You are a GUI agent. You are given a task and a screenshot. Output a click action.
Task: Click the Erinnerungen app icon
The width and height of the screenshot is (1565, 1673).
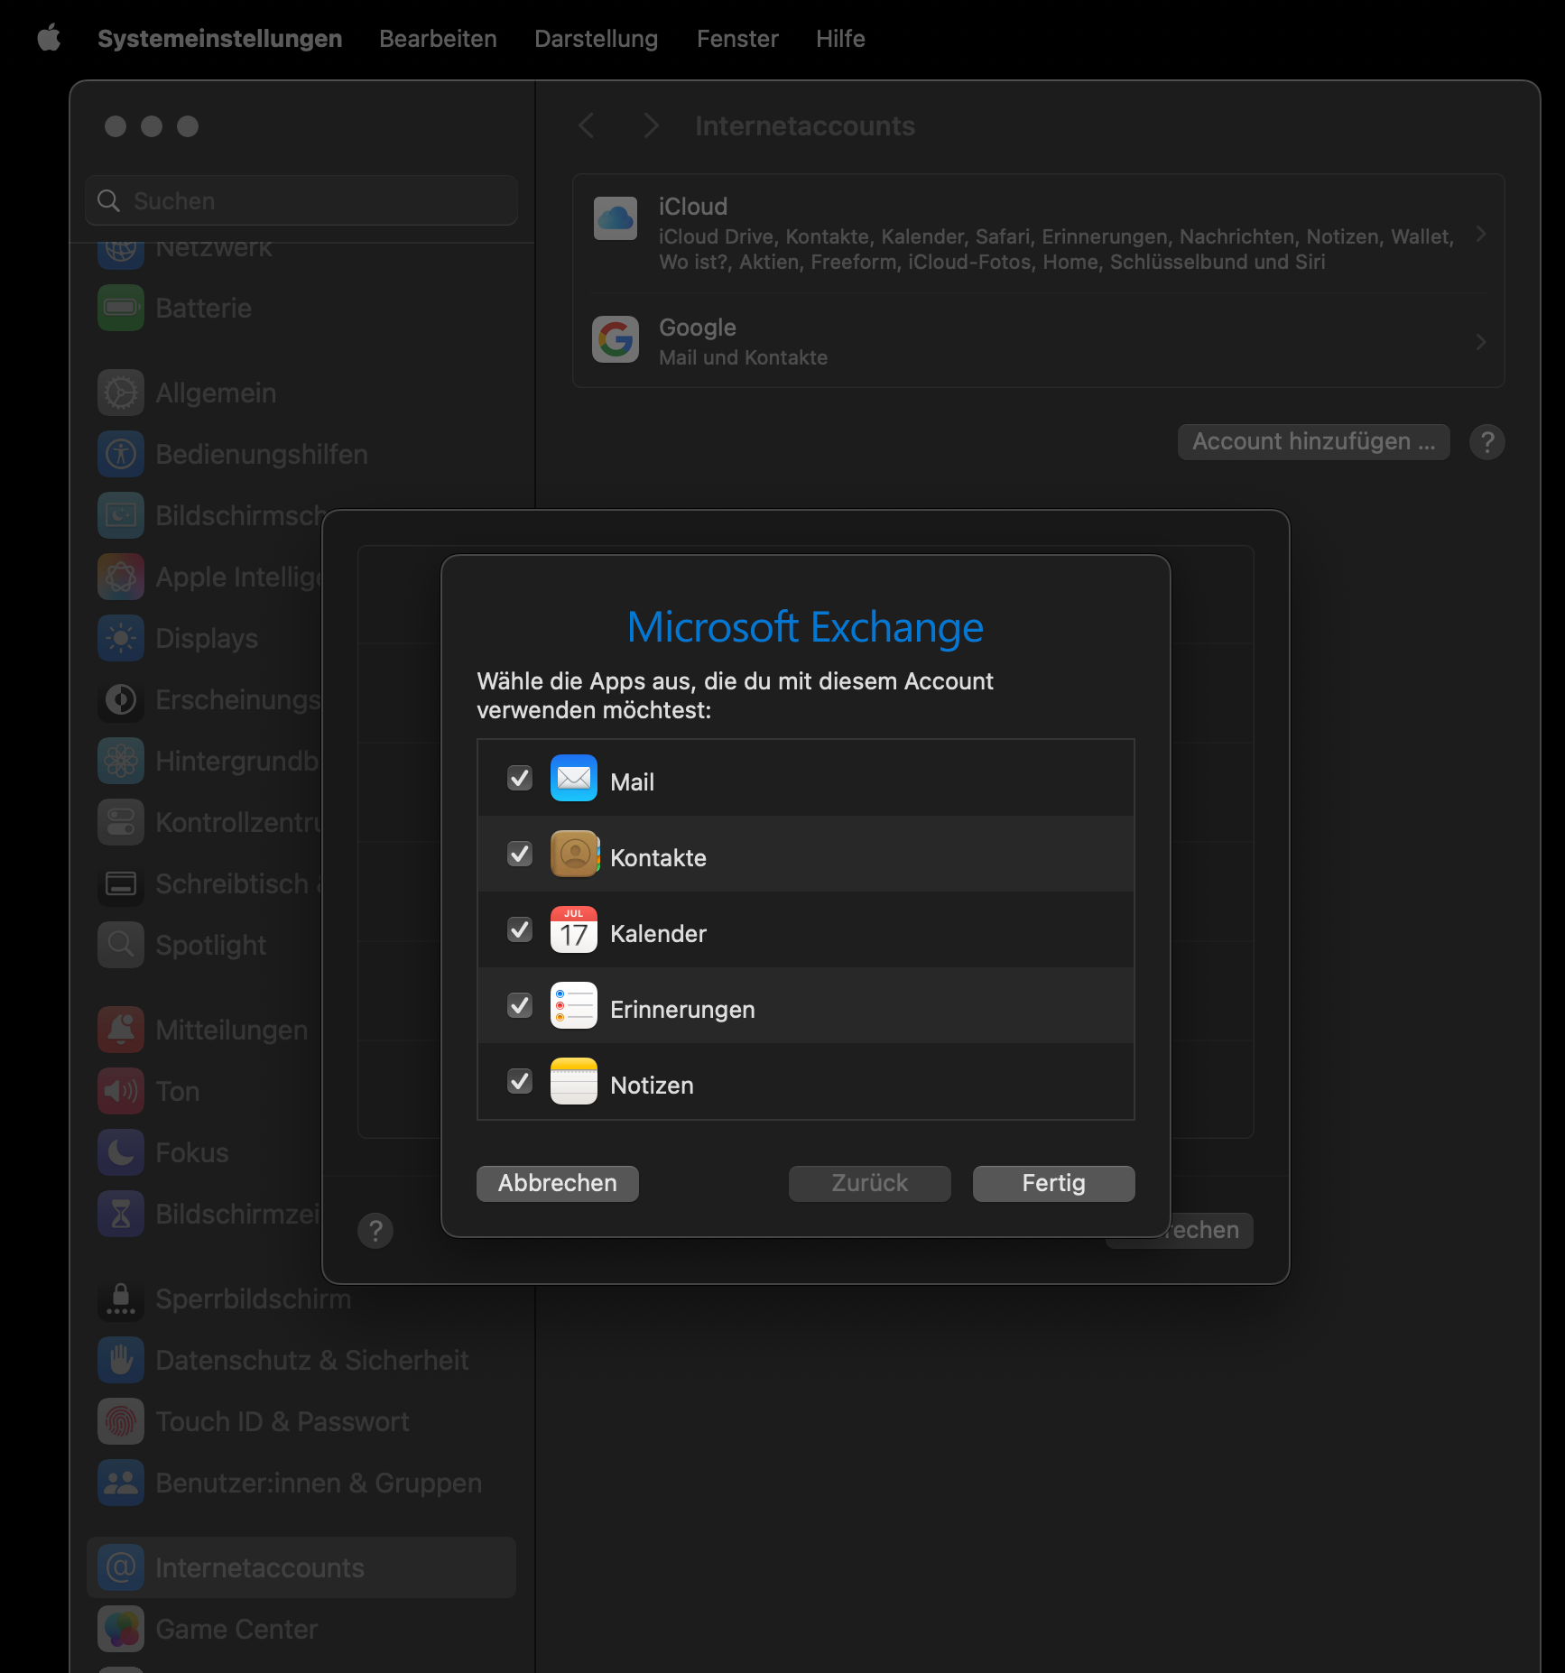574,1005
